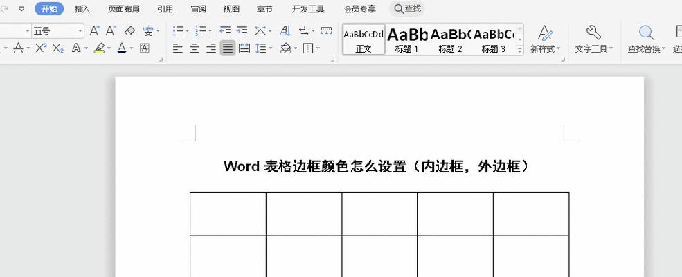This screenshot has height=277, width=682.
Task: Apply yellow text highlight color
Action: pyautogui.click(x=99, y=48)
